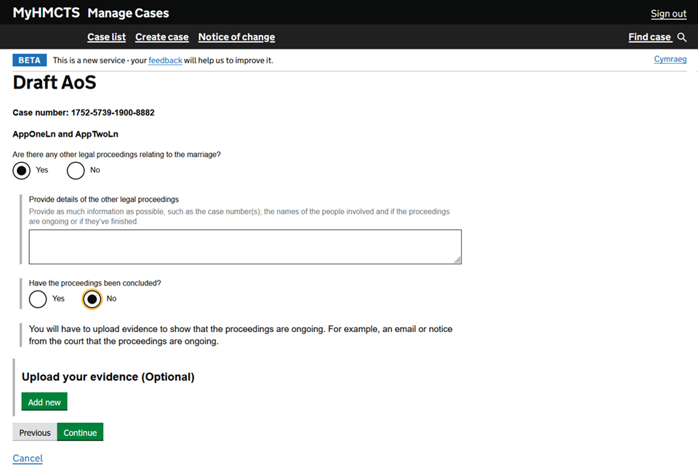Choose No for proceedings been concluded
This screenshot has height=465, width=698.
coord(92,299)
